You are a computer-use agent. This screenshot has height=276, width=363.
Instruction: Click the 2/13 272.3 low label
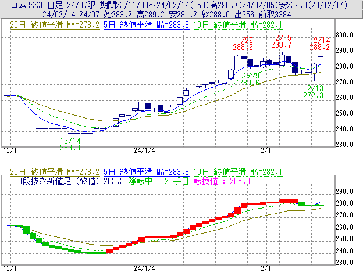pos(313,92)
